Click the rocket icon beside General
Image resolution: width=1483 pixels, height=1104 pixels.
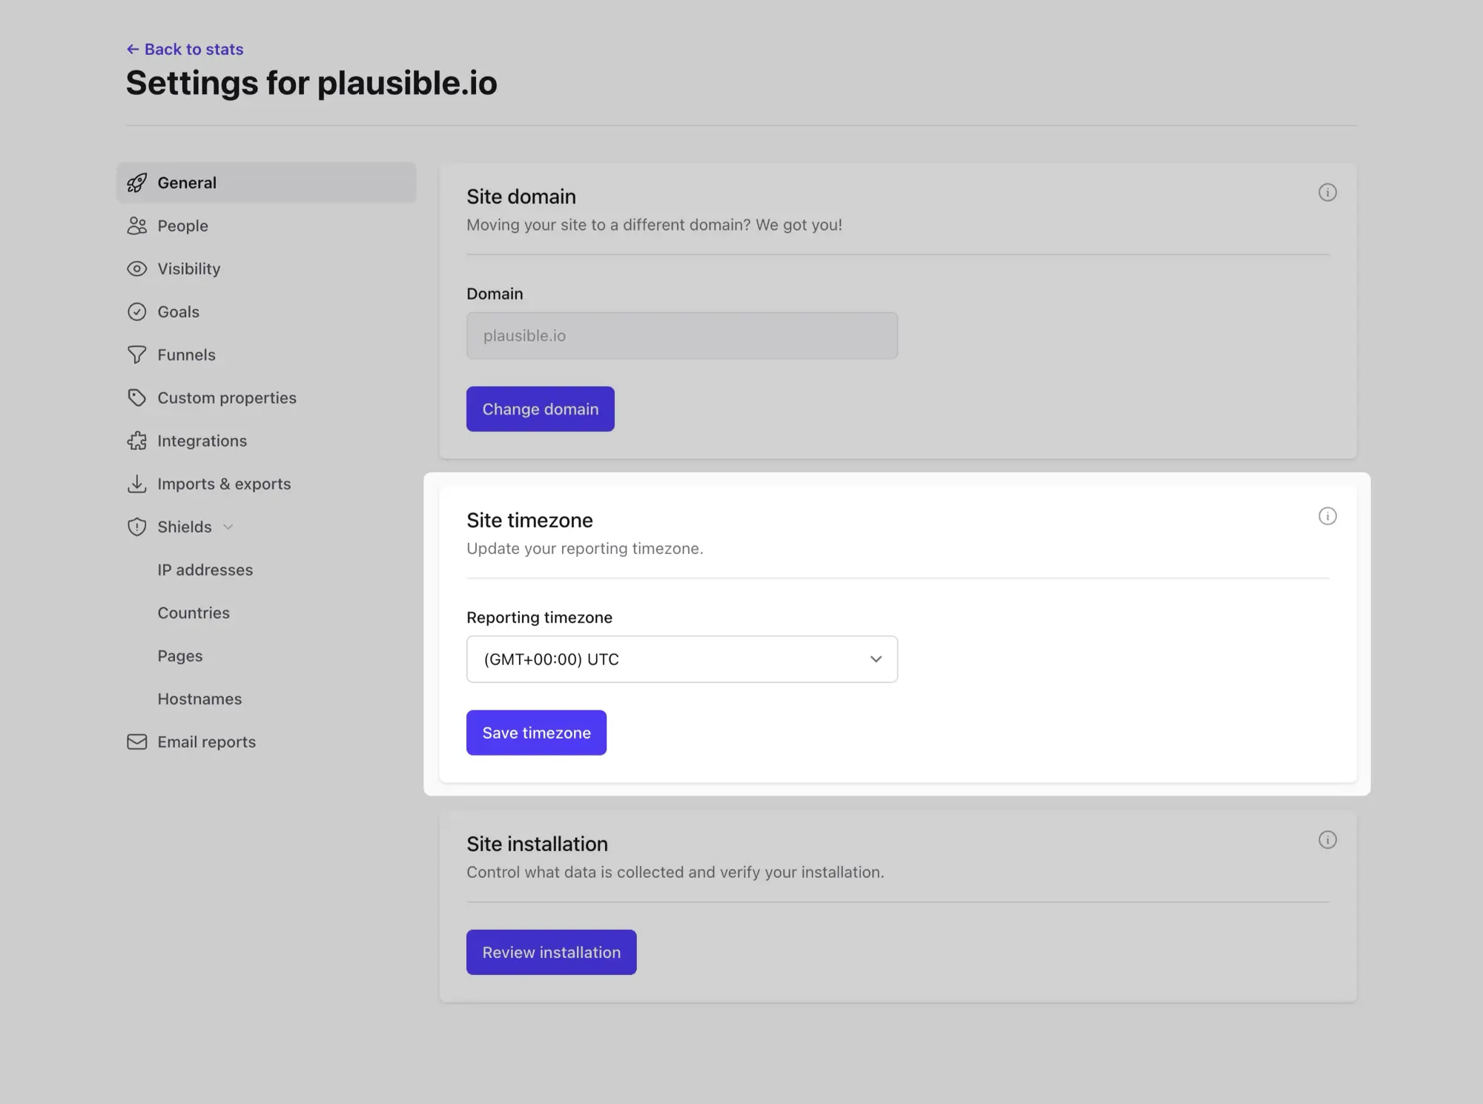pos(136,182)
